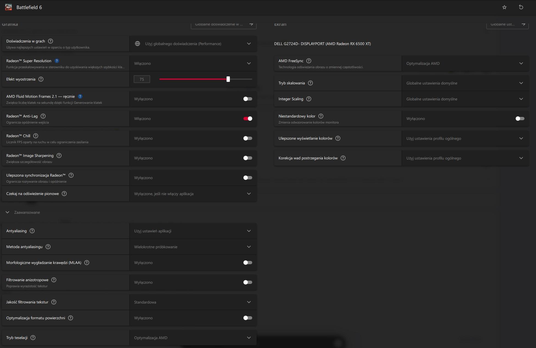Click Battlefield 6 game thumbnail icon
Viewport: 536px width, 348px height.
pyautogui.click(x=9, y=7)
